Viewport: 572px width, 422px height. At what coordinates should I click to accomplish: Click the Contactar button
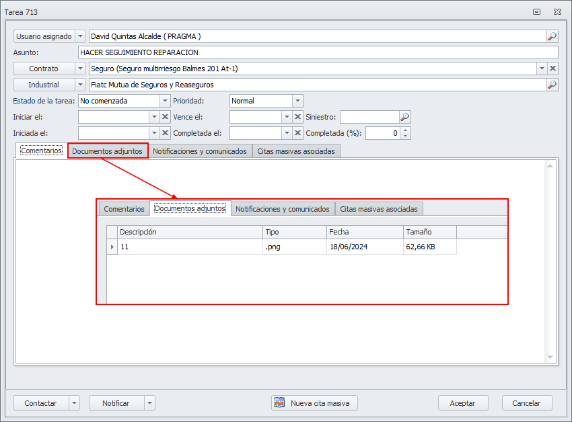coord(41,403)
